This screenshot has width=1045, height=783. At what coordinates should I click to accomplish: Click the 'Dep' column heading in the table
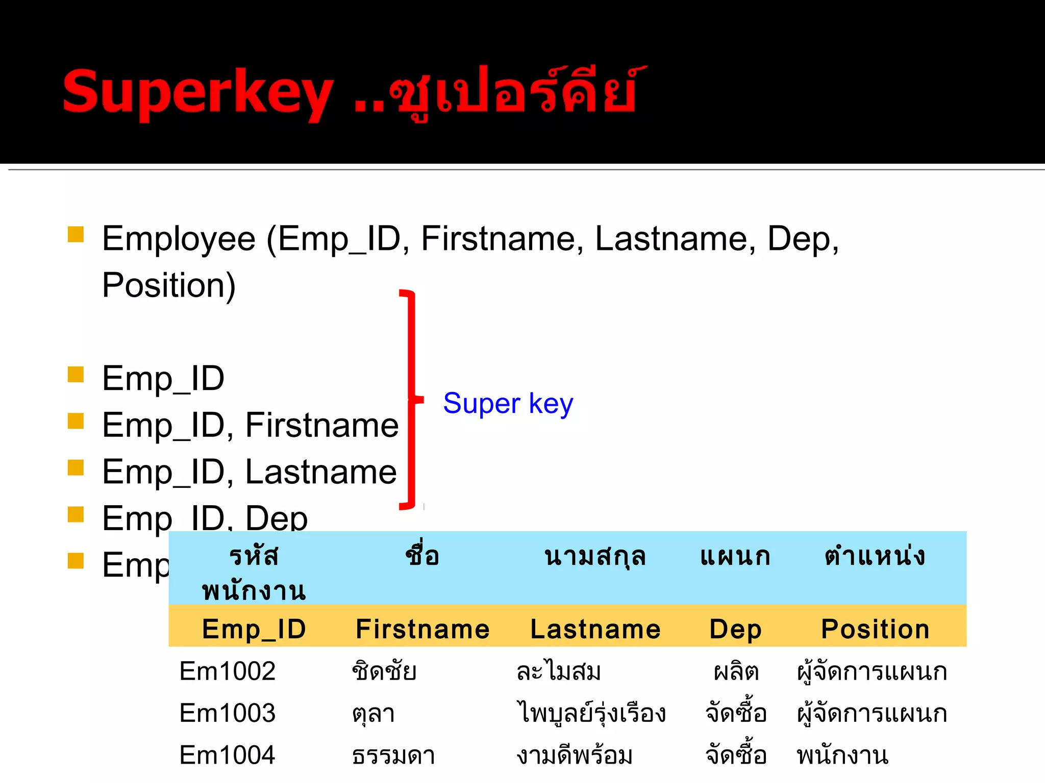(x=735, y=630)
